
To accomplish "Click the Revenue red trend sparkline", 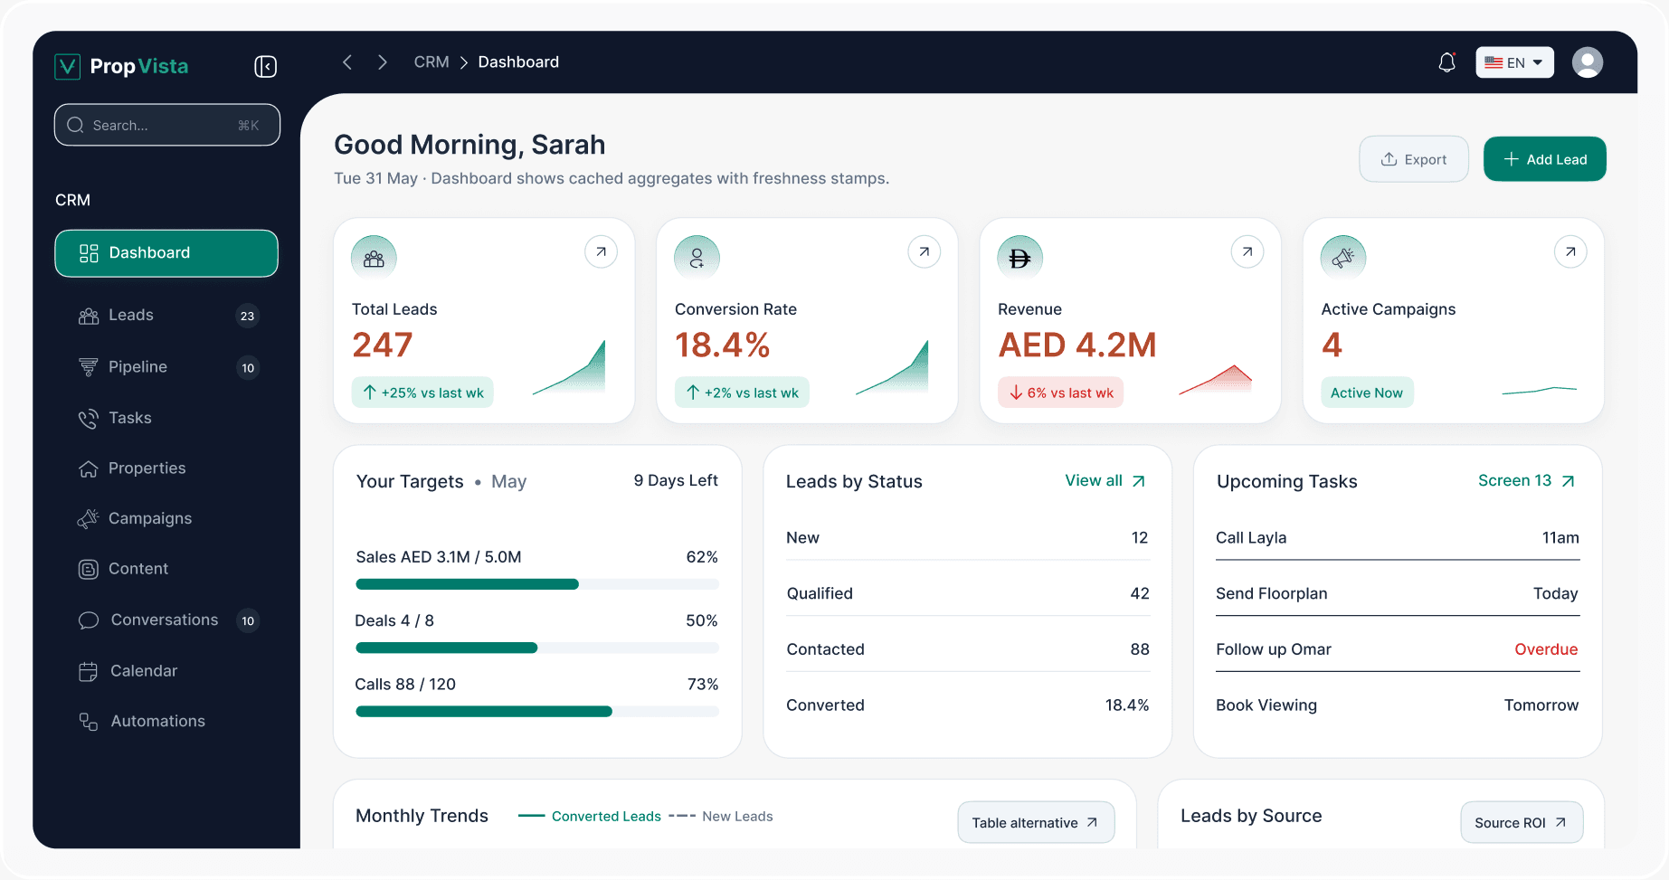I will click(x=1216, y=380).
